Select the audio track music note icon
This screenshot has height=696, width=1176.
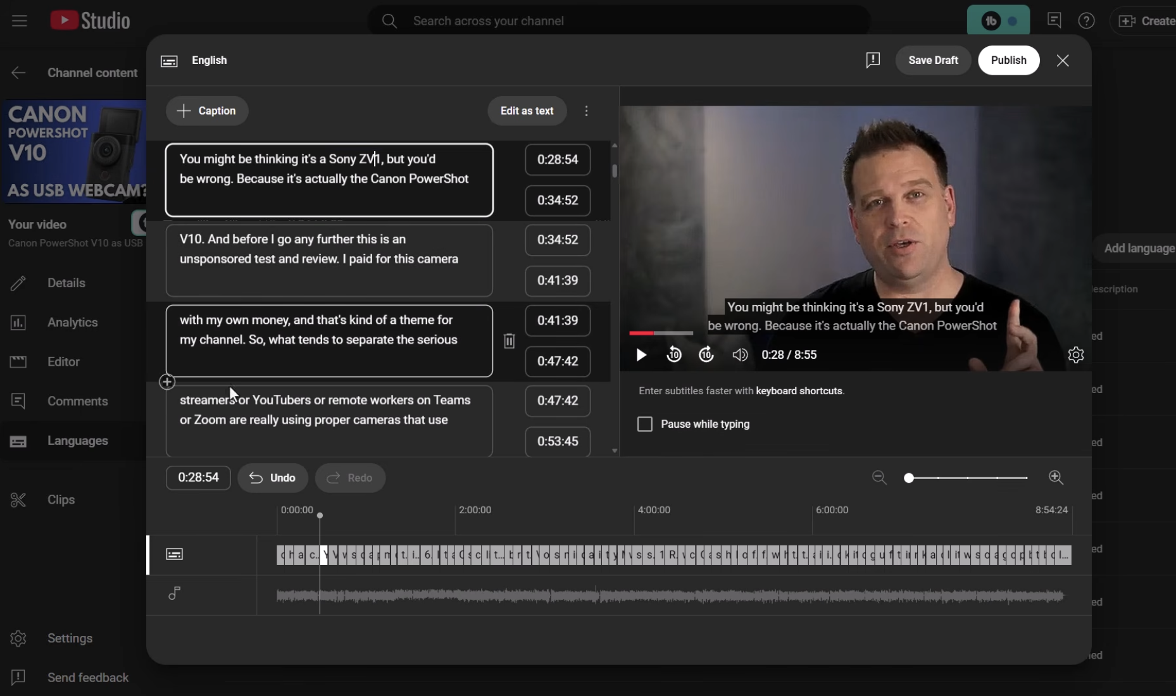pos(175,593)
